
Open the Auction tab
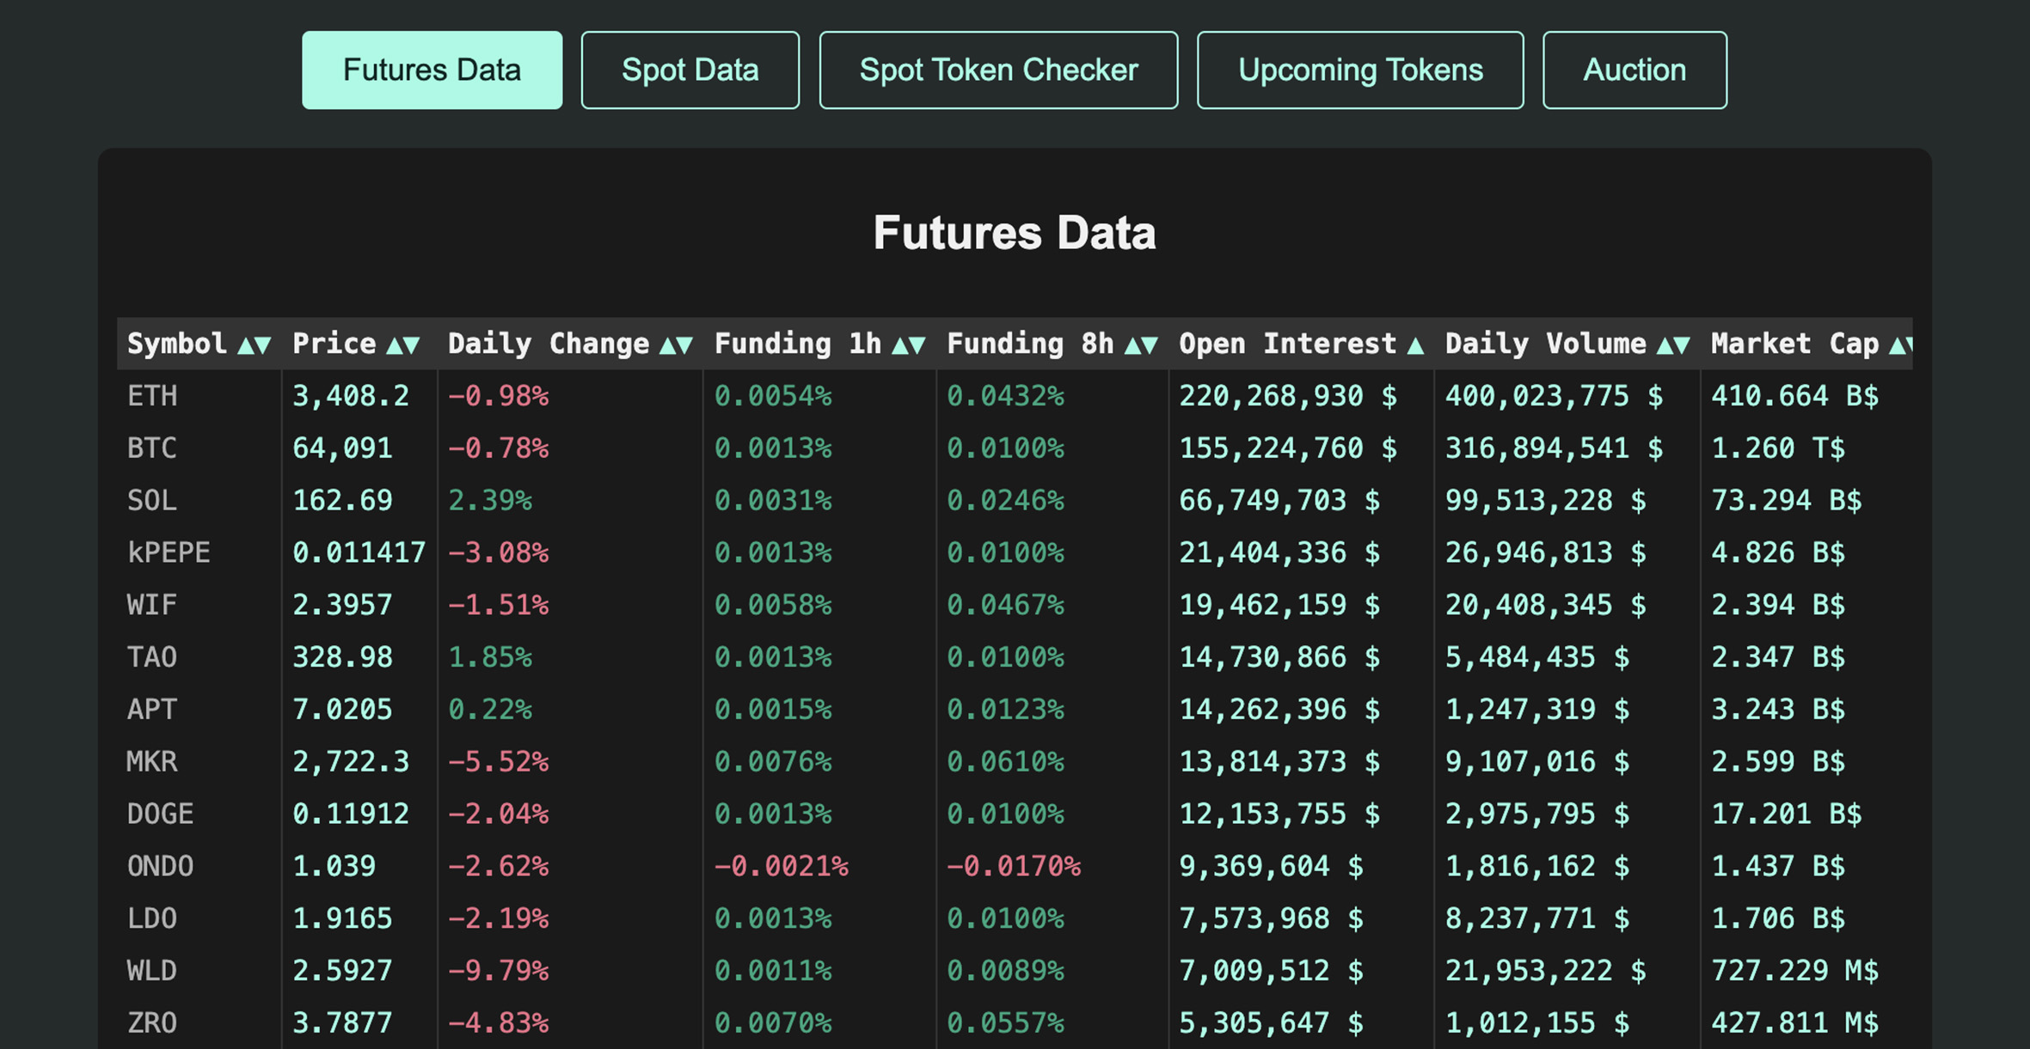tap(1634, 70)
